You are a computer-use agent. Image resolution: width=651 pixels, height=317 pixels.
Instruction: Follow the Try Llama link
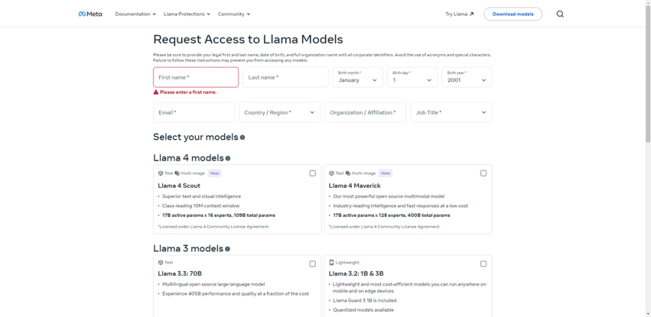click(460, 14)
